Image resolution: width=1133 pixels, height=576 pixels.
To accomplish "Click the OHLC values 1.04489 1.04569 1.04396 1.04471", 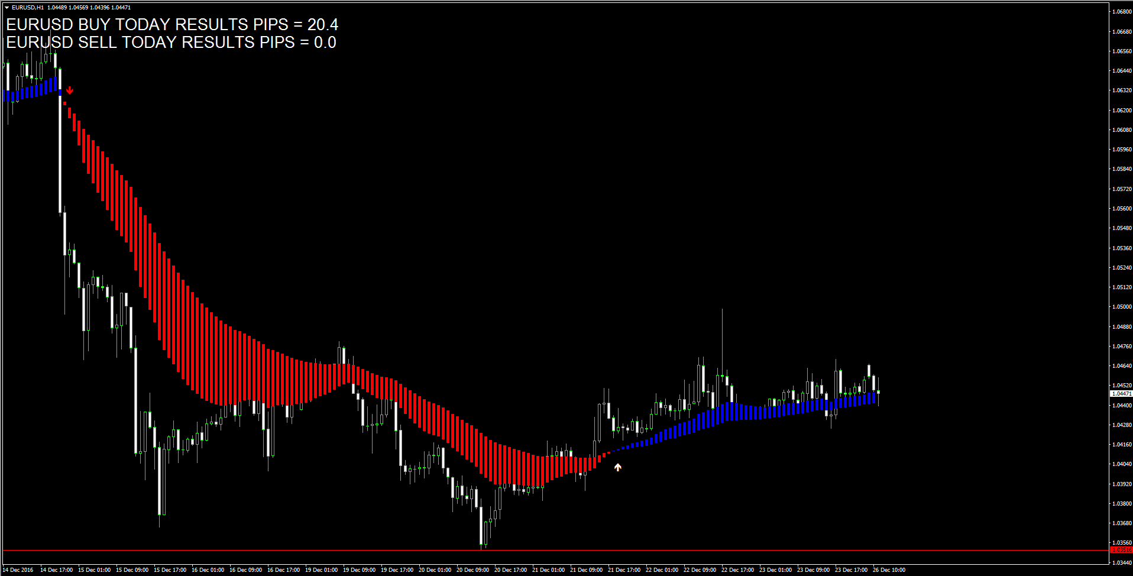I will point(89,8).
